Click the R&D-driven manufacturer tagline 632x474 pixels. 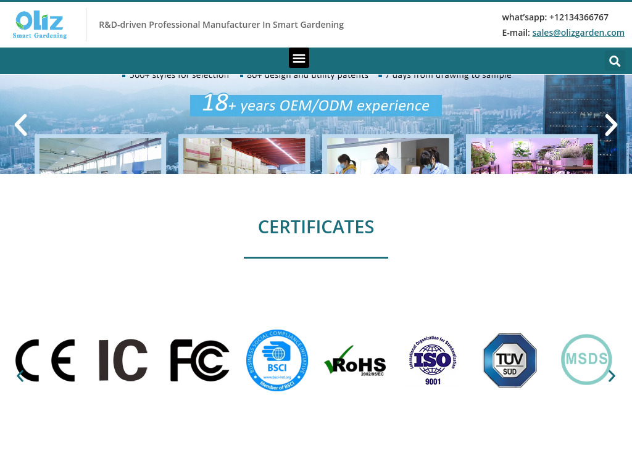[222, 25]
